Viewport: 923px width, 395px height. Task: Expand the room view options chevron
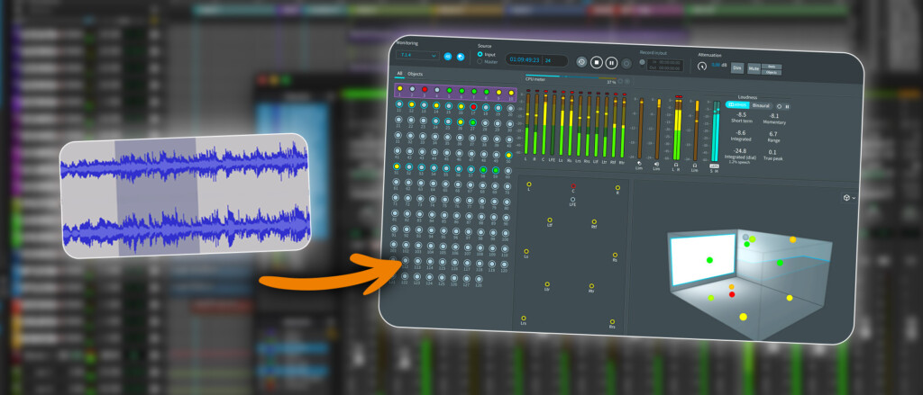click(x=854, y=199)
